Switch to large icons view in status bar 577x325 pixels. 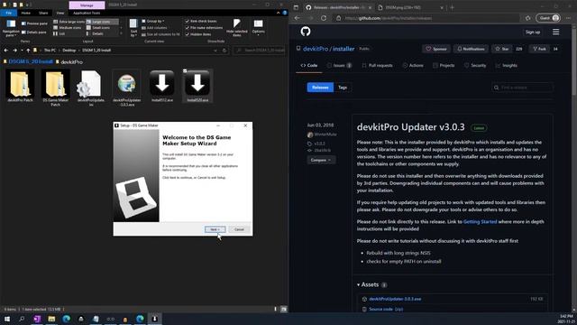284,309
